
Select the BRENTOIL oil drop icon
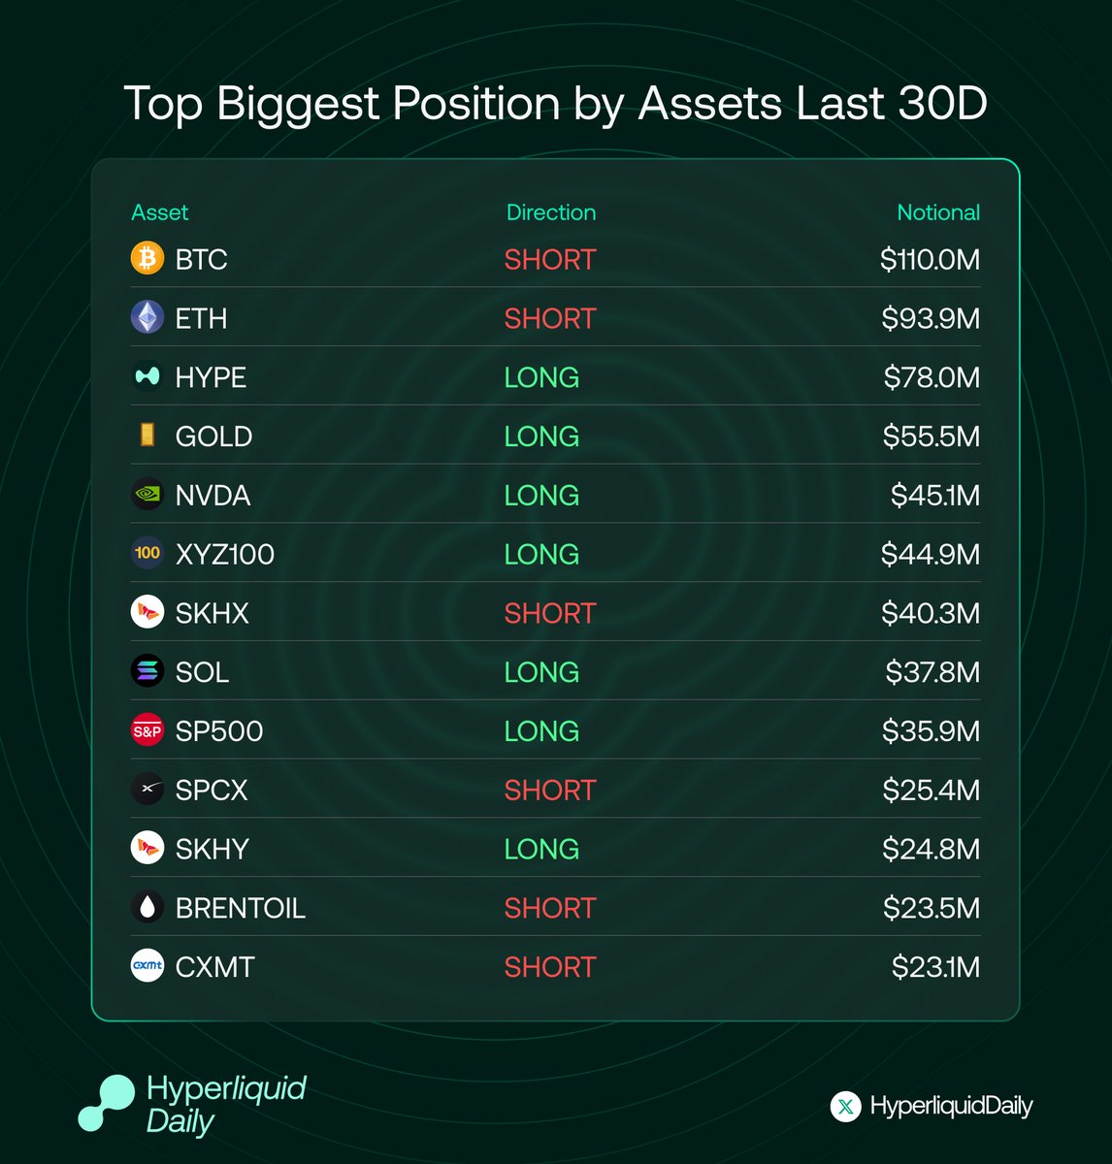point(147,907)
